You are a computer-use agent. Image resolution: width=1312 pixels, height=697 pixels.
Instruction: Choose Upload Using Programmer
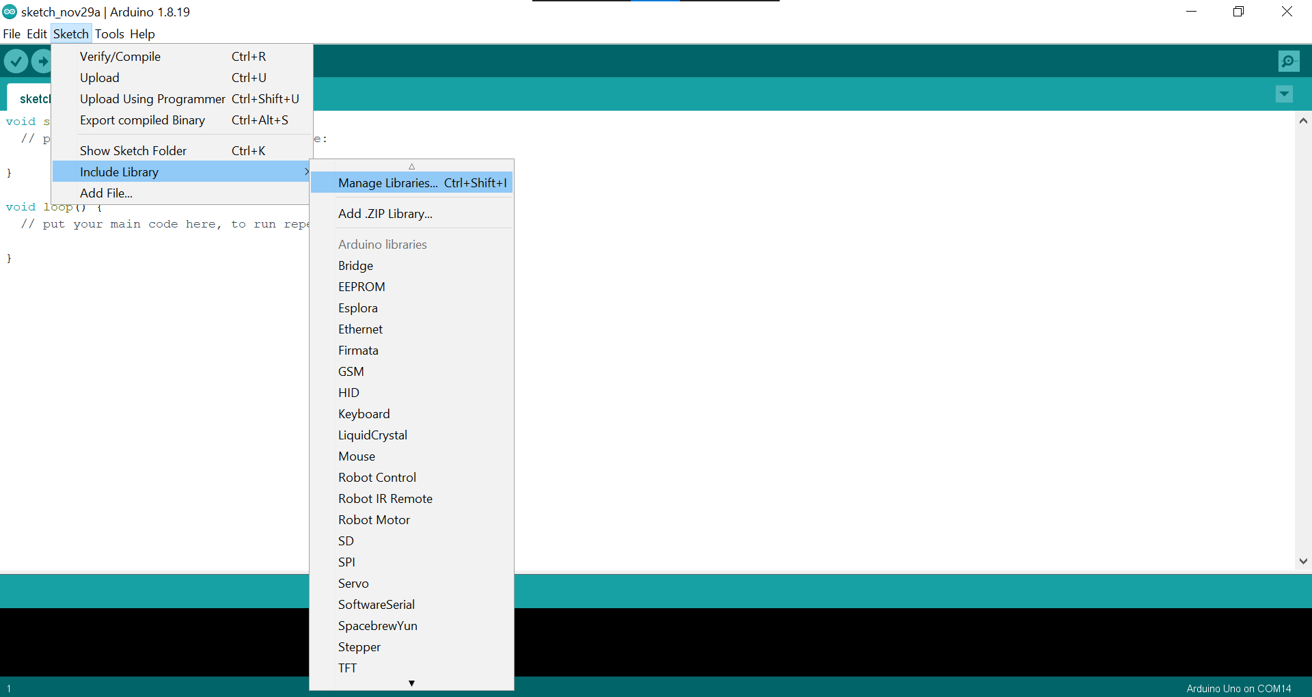tap(152, 99)
